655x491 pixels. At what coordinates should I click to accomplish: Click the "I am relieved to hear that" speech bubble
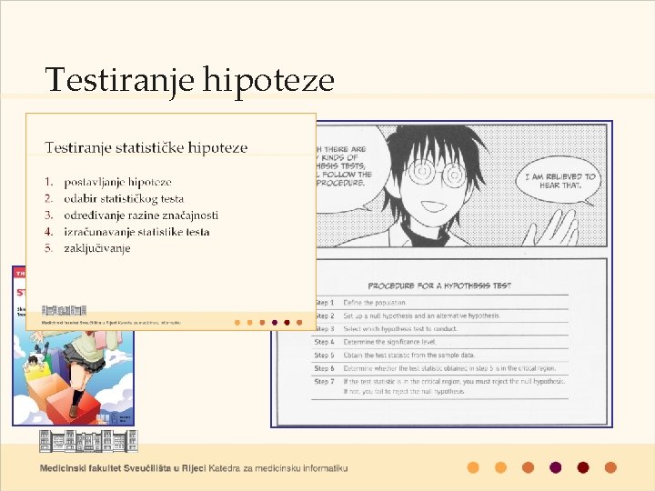[559, 181]
